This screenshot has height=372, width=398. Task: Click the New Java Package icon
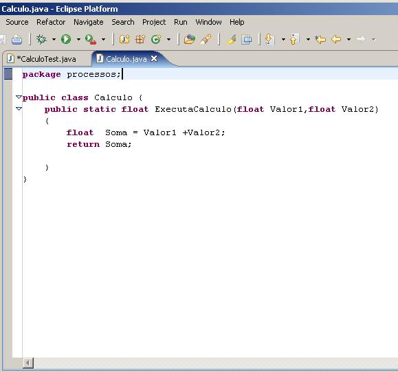(140, 39)
